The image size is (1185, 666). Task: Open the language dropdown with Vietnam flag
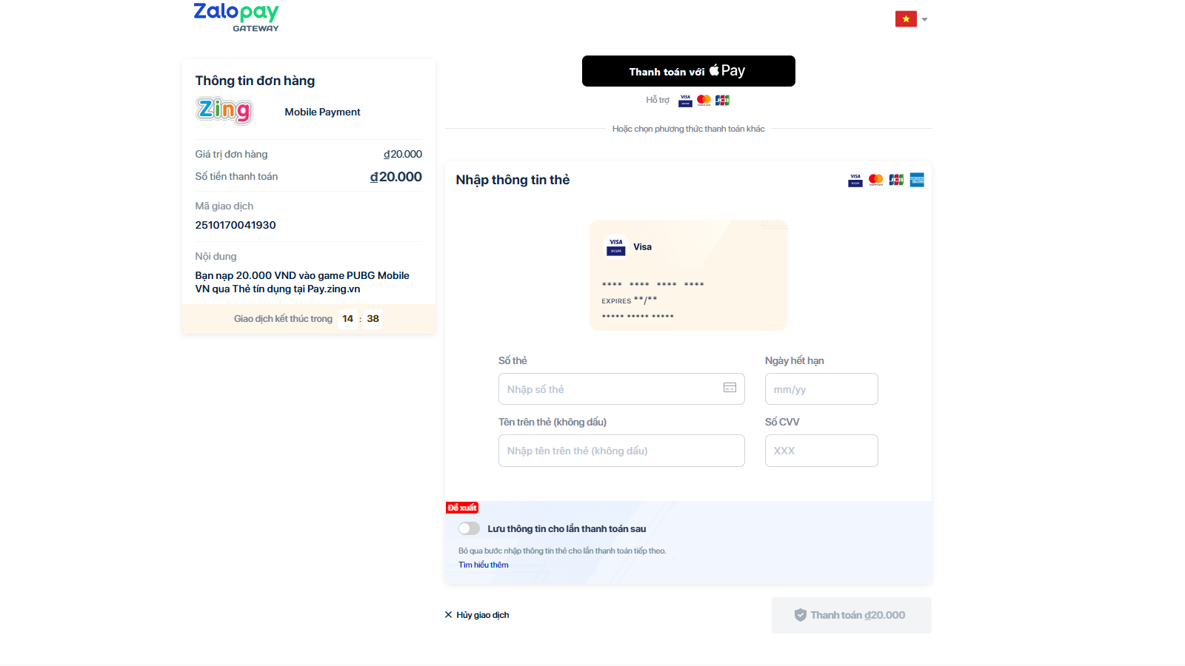coord(906,19)
